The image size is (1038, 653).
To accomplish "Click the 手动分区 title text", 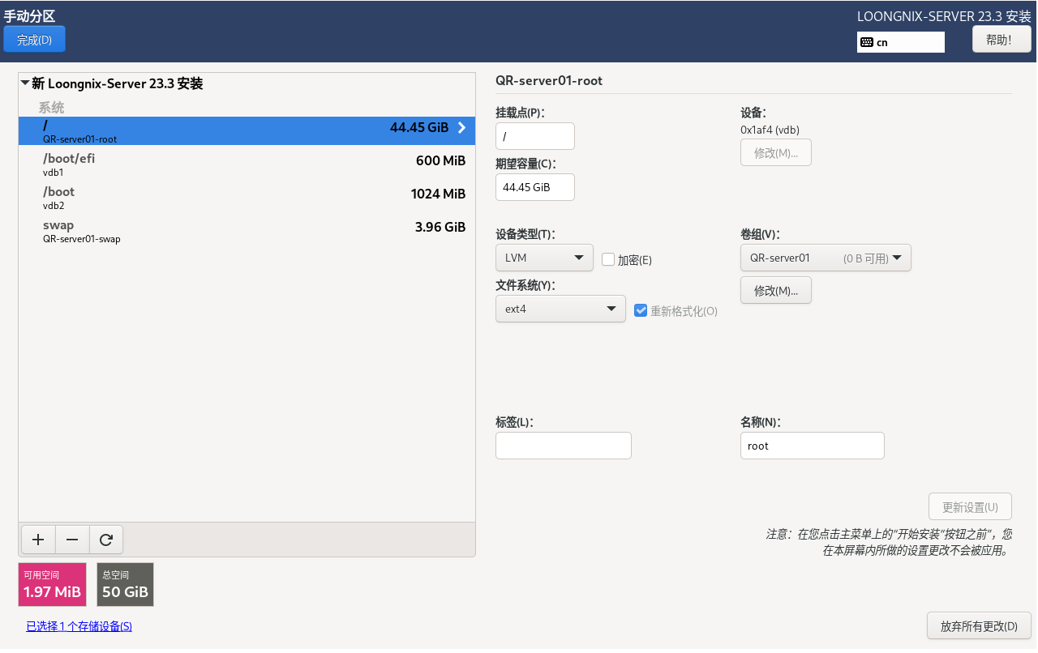I will pyautogui.click(x=30, y=16).
